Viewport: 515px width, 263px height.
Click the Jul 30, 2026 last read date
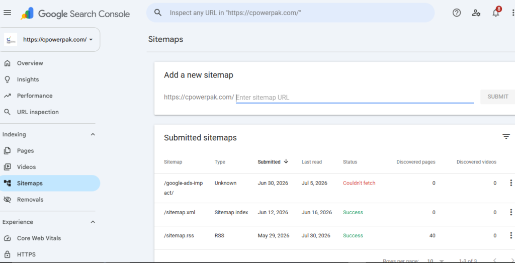[x=316, y=235]
